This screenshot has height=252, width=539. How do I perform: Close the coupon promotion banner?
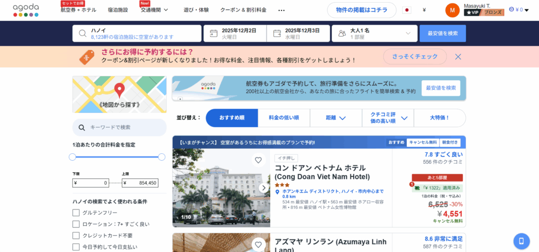coord(458,56)
